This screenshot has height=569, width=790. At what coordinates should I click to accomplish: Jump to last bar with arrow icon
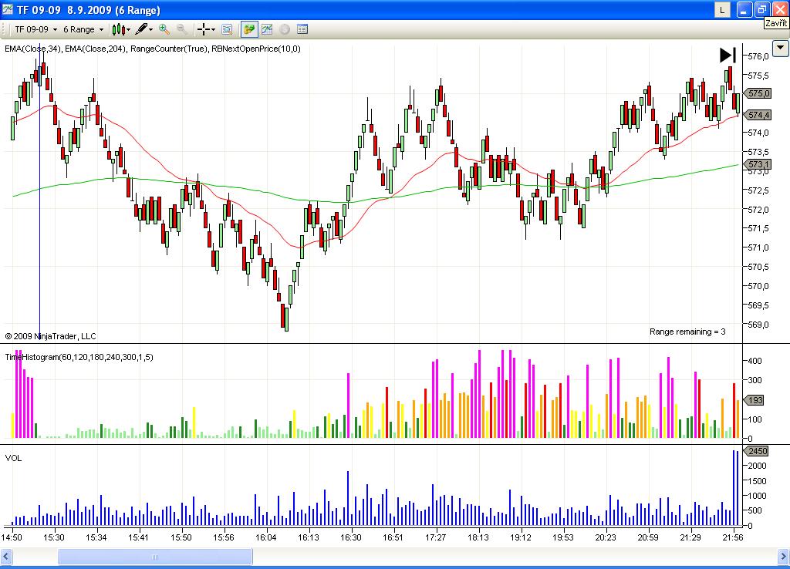(727, 55)
